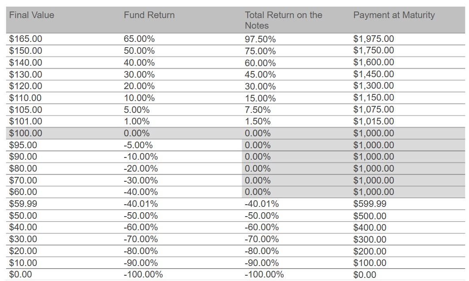Click the 50.00% fund return cell
469x281 pixels.
point(139,51)
